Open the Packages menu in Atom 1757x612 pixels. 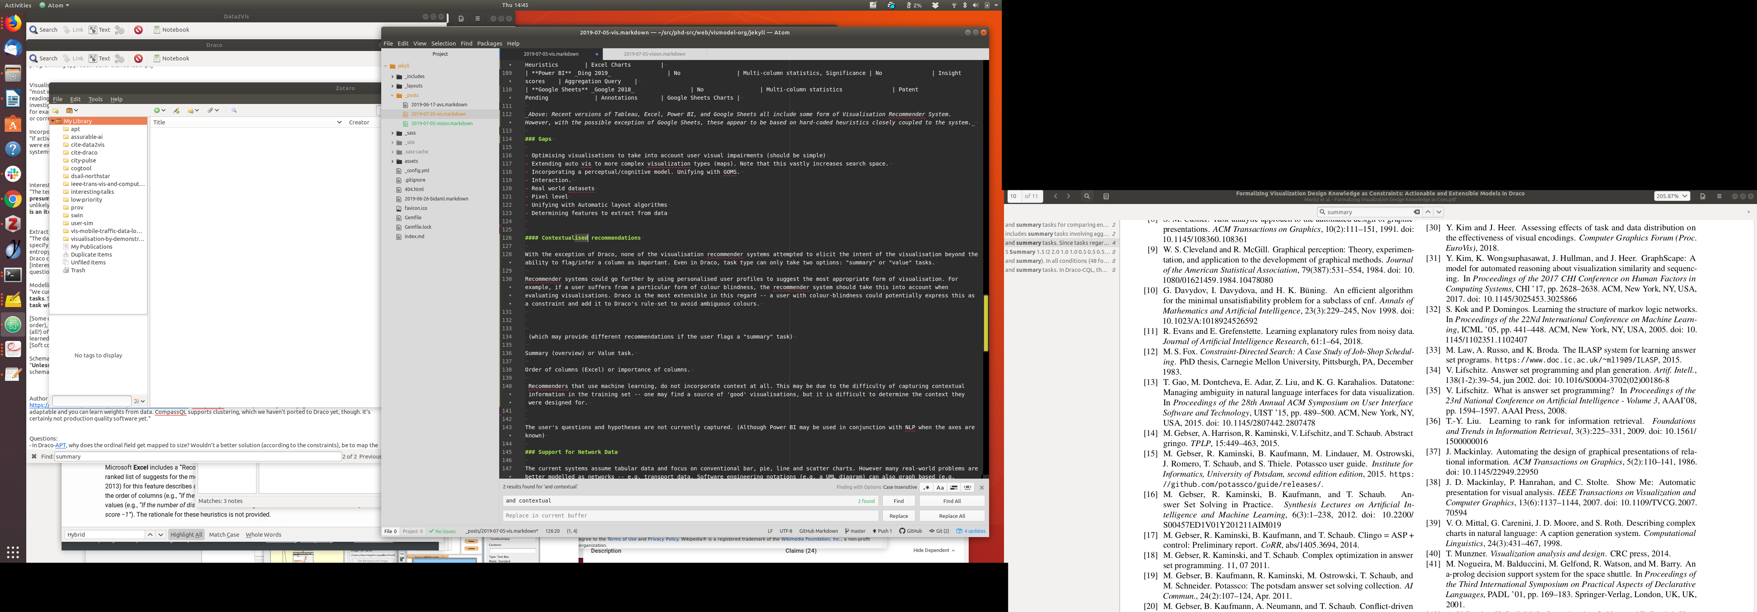click(489, 44)
